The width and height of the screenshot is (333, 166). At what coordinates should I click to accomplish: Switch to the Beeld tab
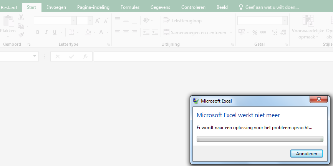[222, 7]
